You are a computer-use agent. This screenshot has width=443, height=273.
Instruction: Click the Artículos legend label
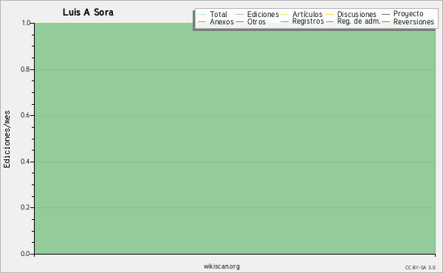point(307,14)
